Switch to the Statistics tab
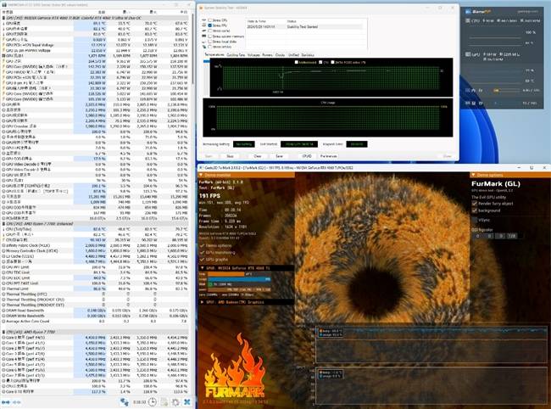 point(308,55)
